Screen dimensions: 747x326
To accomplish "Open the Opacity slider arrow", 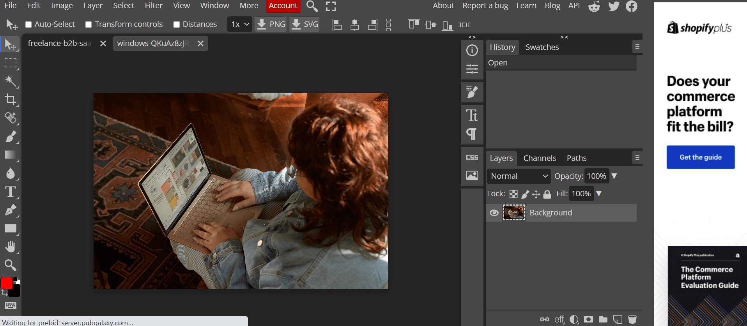I will 614,176.
